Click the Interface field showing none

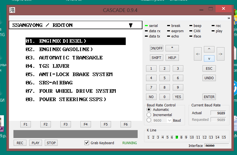(x=217, y=146)
